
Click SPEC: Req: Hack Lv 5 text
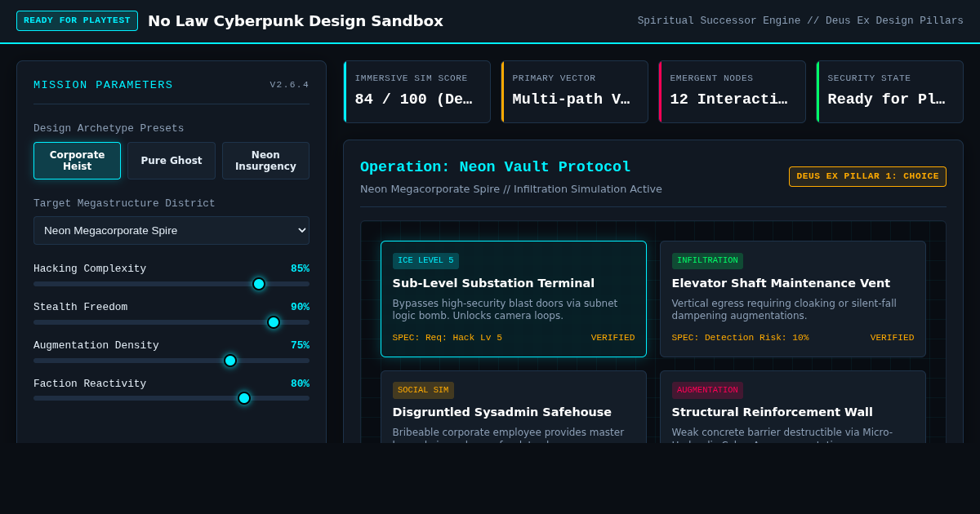448,338
